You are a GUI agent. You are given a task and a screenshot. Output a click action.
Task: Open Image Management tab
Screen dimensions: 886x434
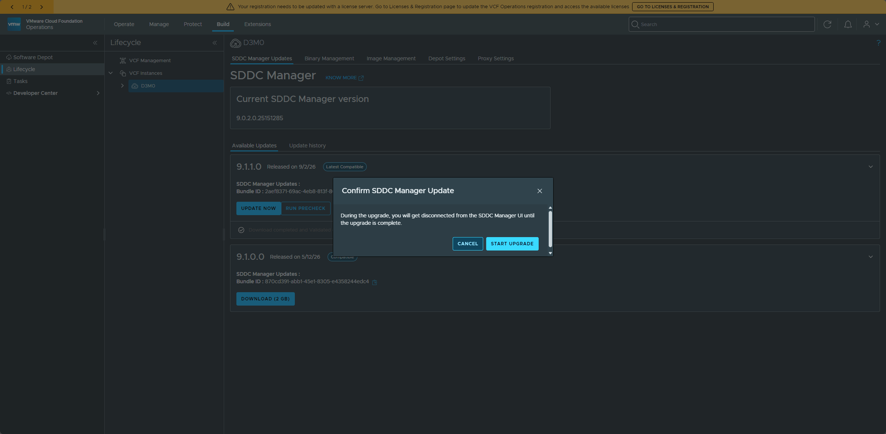[x=391, y=58]
